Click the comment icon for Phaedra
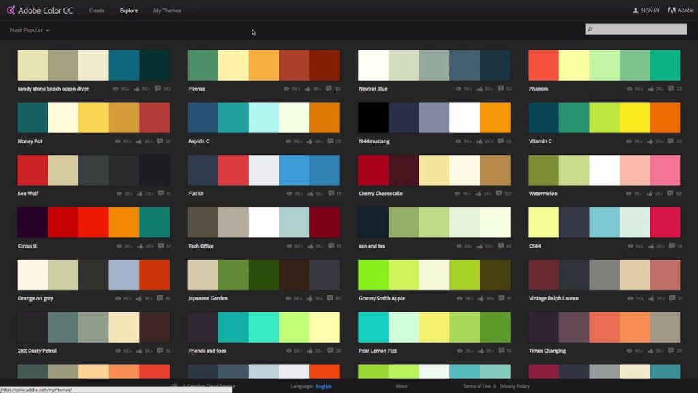The height and width of the screenshot is (393, 698). [671, 89]
